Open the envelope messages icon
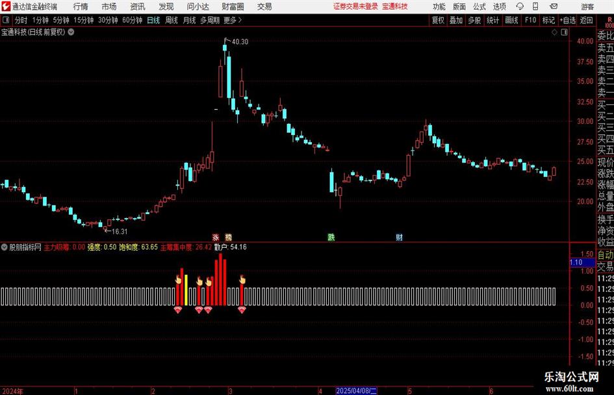This screenshot has width=614, height=395. [x=554, y=6]
